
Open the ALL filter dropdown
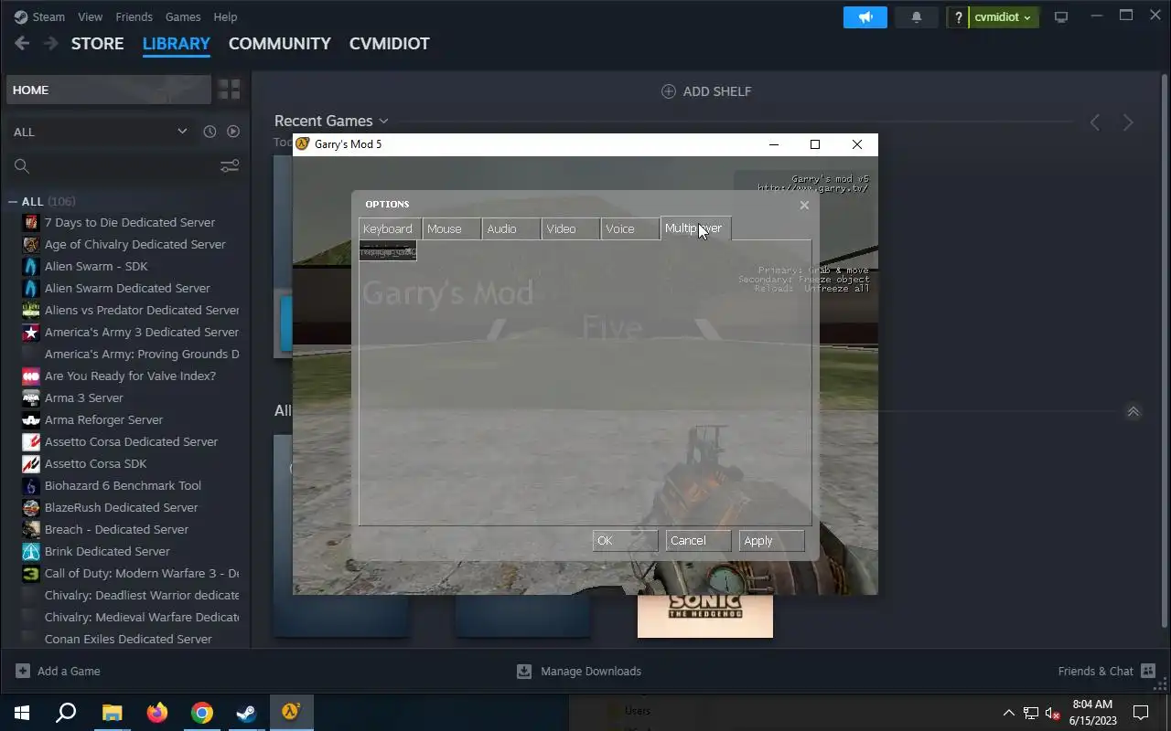(101, 132)
